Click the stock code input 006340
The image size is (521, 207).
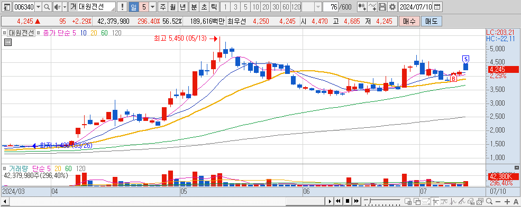point(24,7)
